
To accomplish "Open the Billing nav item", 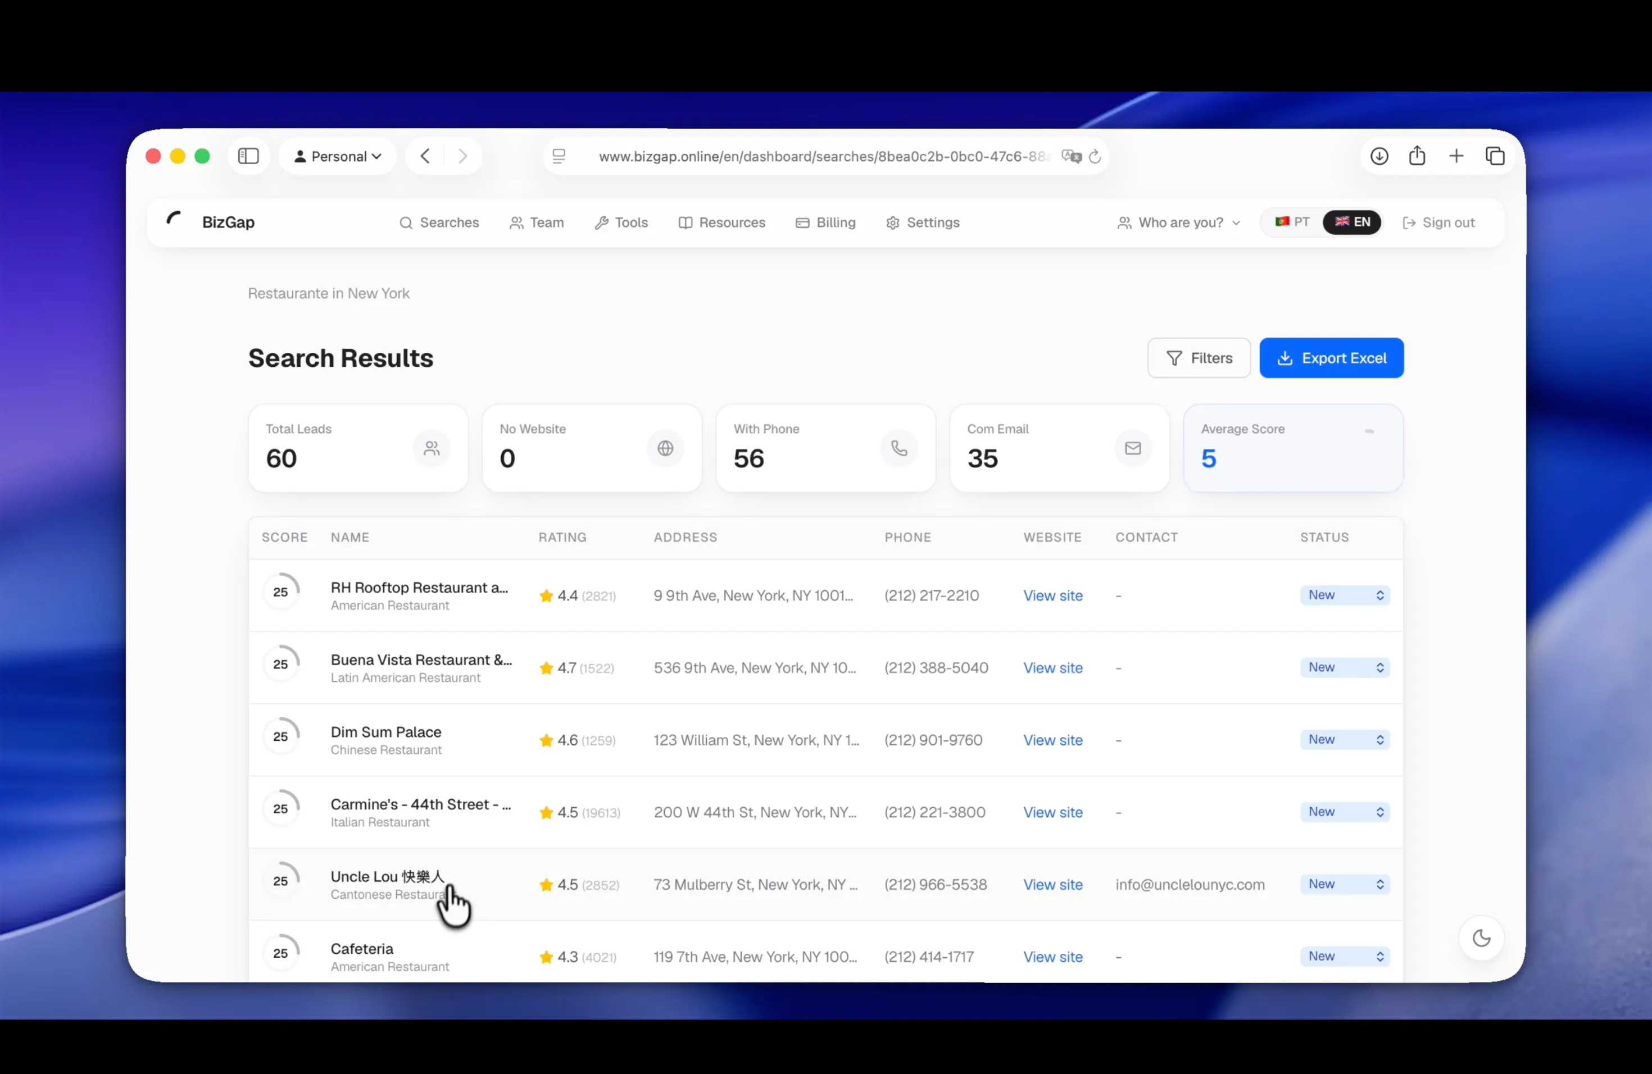I will (x=825, y=222).
